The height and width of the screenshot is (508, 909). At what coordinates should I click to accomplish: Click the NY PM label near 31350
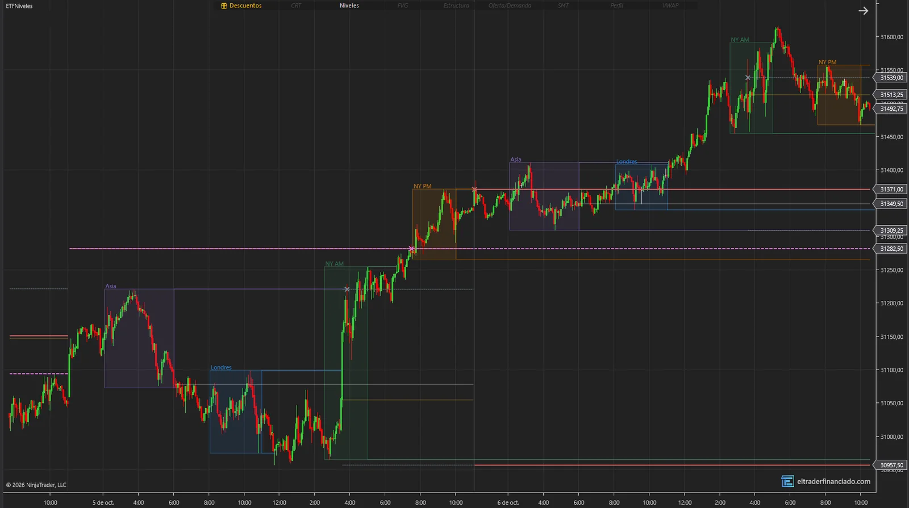pyautogui.click(x=423, y=186)
